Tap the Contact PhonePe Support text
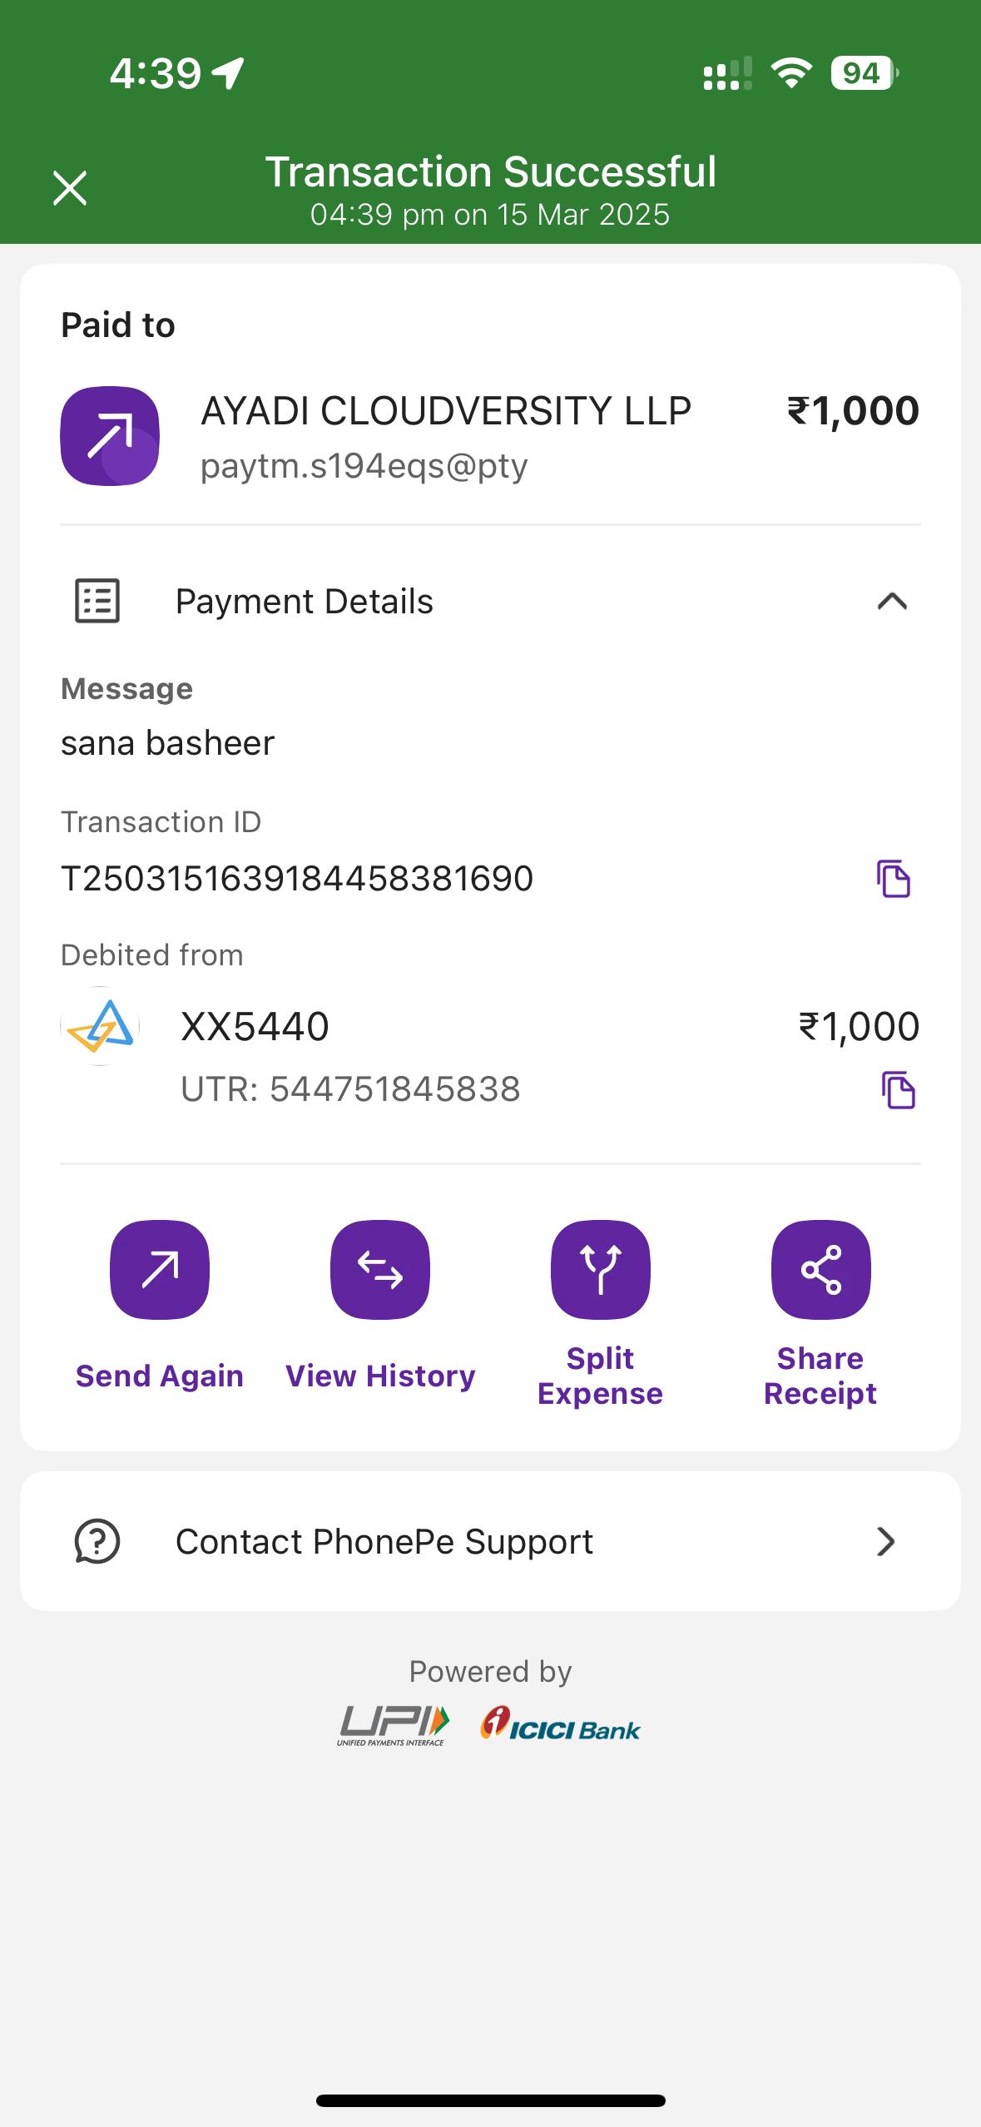 click(384, 1542)
